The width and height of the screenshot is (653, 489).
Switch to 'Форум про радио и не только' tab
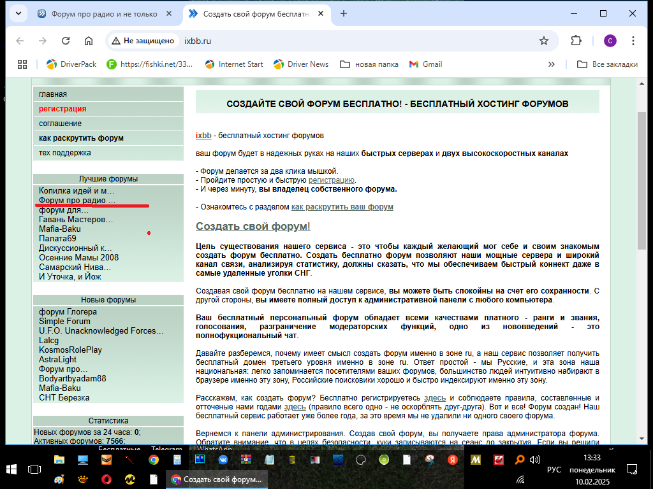(x=104, y=14)
